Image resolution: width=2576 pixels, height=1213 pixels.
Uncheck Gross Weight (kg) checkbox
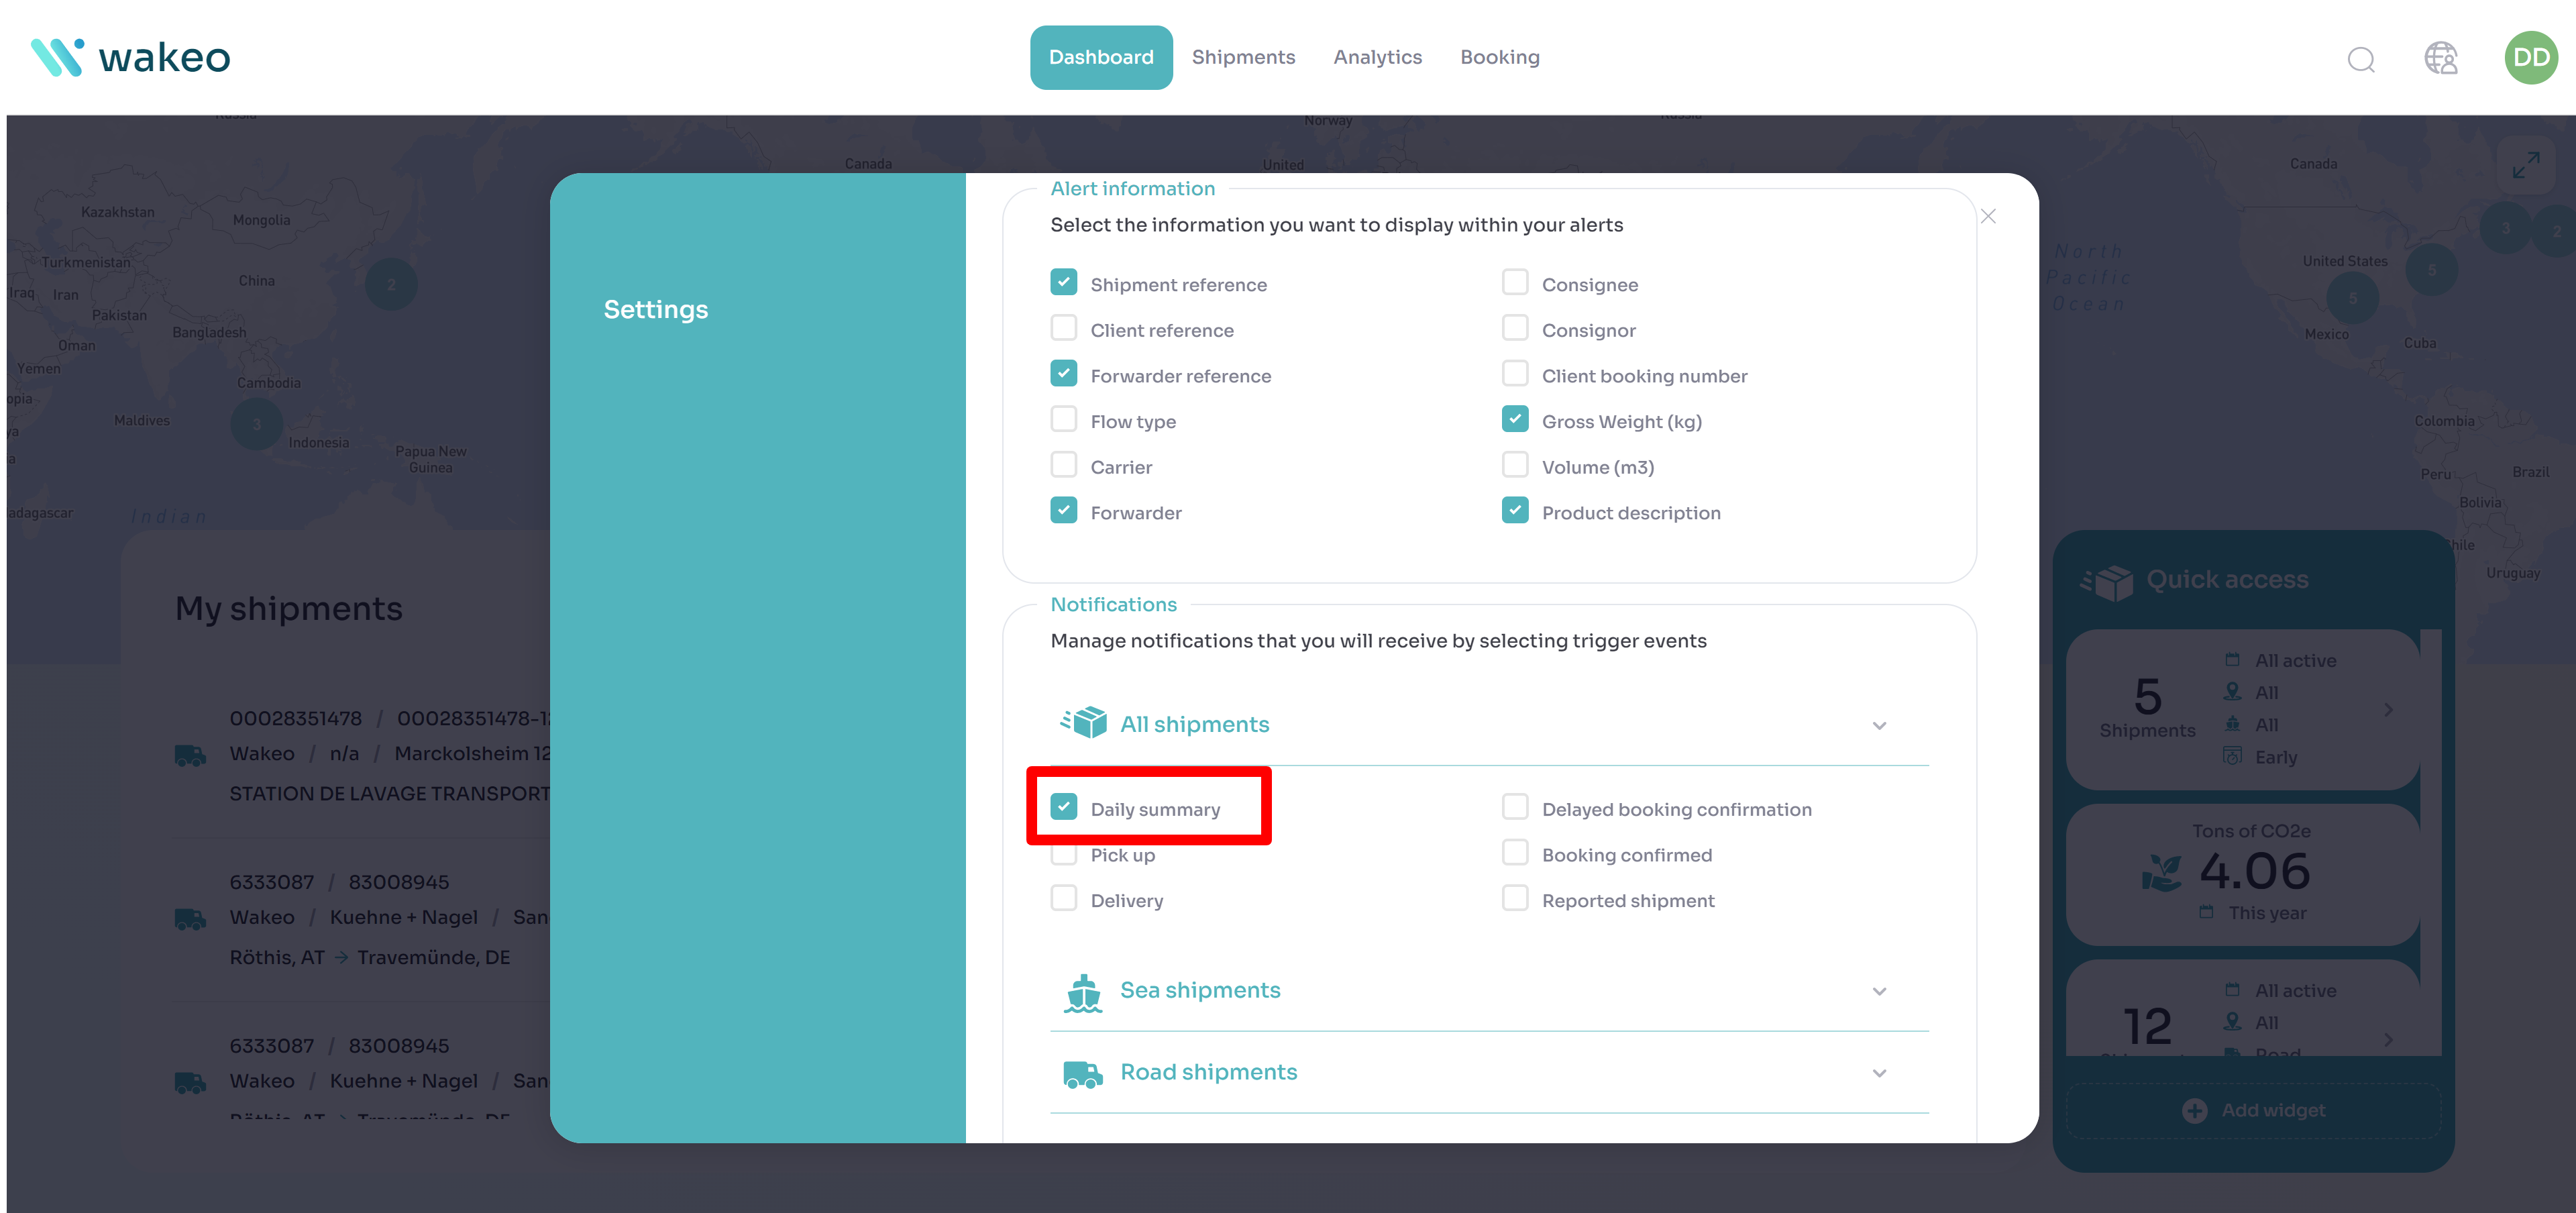(1514, 420)
